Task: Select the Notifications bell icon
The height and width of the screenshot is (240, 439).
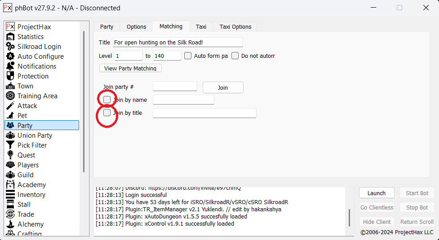Action: coord(10,66)
